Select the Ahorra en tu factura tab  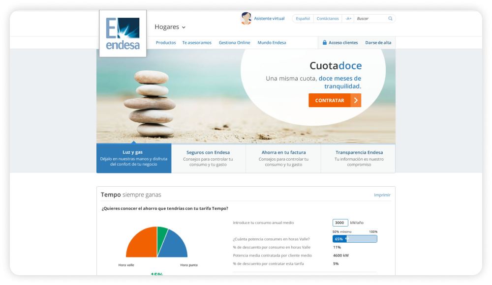(283, 158)
